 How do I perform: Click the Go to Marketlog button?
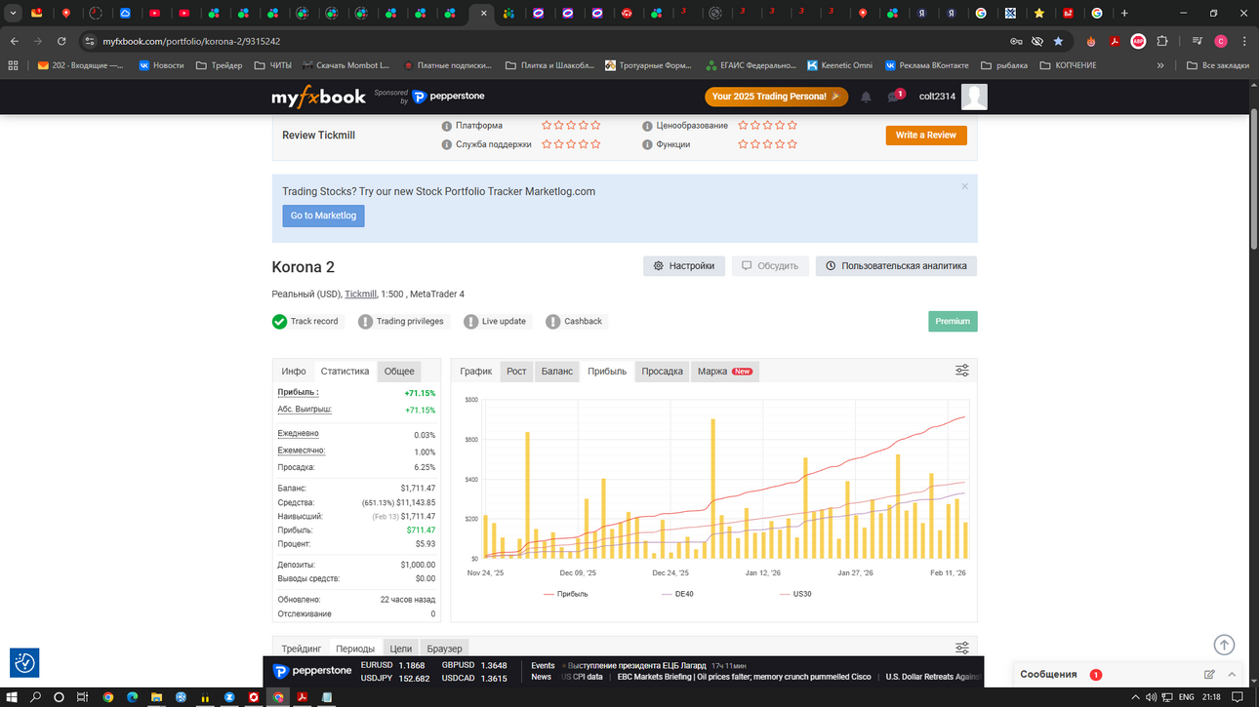[x=323, y=216]
